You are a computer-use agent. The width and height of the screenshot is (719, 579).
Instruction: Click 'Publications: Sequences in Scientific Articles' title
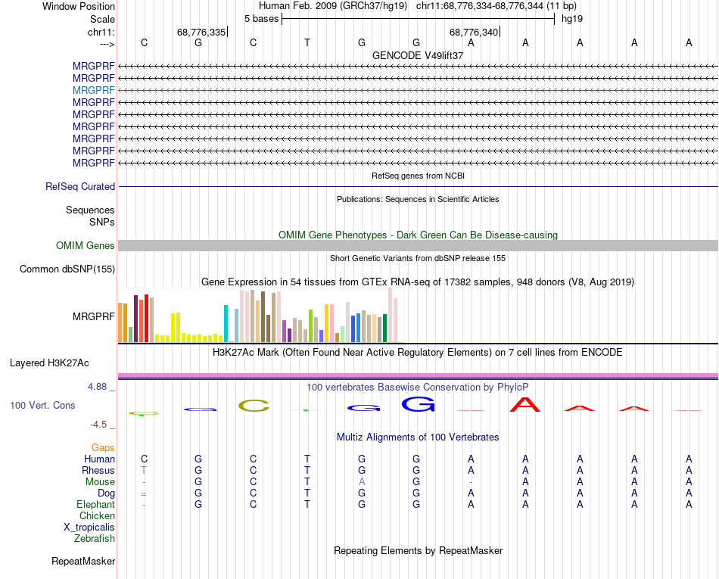[418, 199]
